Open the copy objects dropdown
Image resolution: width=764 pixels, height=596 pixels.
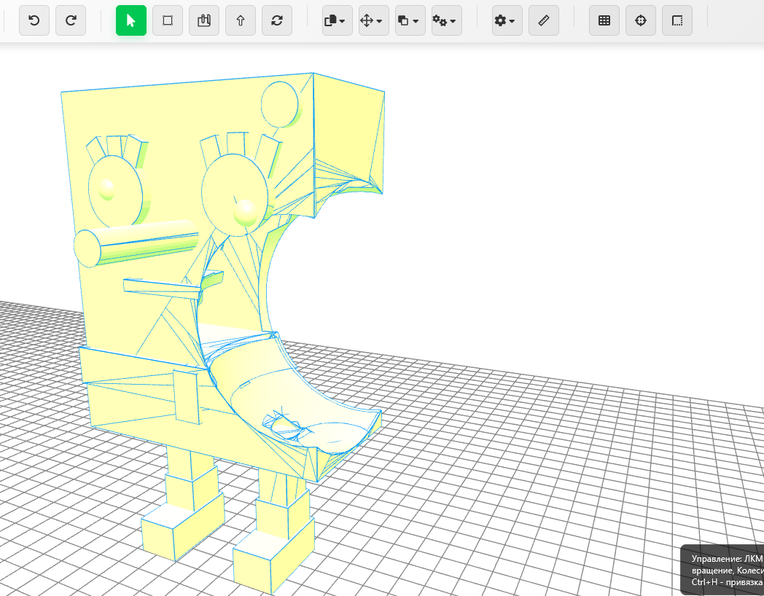tap(338, 20)
